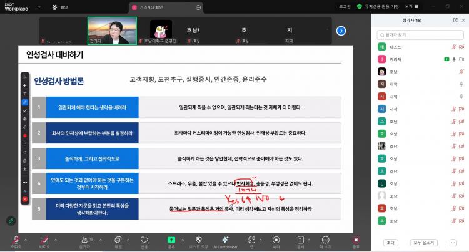Pop out the participants panel
This screenshot has height=252, width=469.
455,21
